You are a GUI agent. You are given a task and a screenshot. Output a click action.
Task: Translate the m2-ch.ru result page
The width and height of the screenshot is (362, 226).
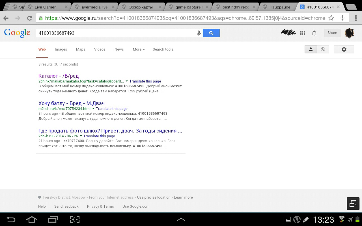coord(112,109)
